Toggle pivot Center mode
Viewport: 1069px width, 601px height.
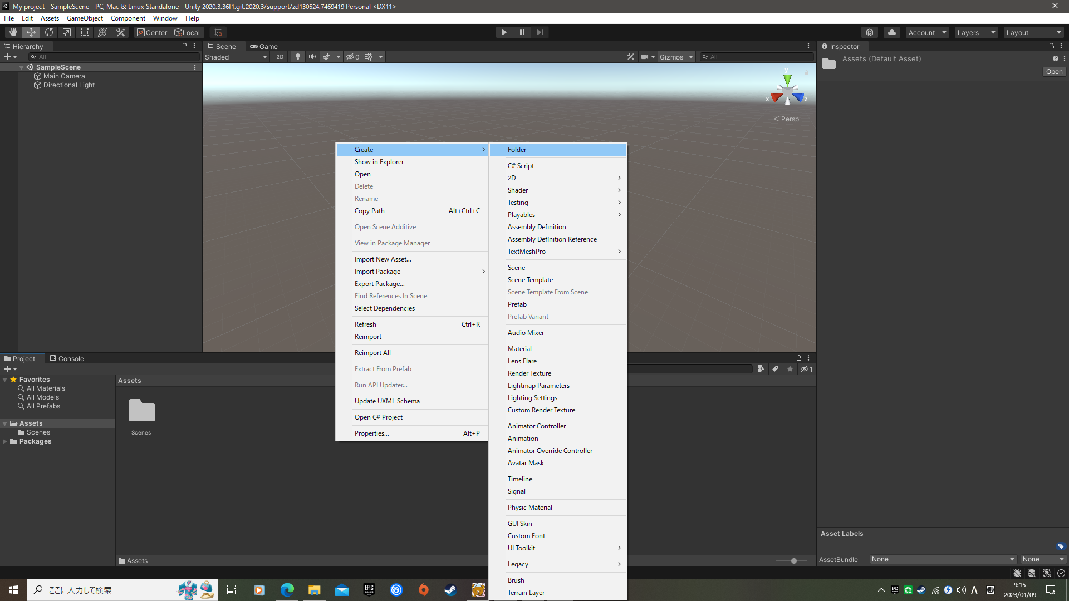[x=151, y=32]
